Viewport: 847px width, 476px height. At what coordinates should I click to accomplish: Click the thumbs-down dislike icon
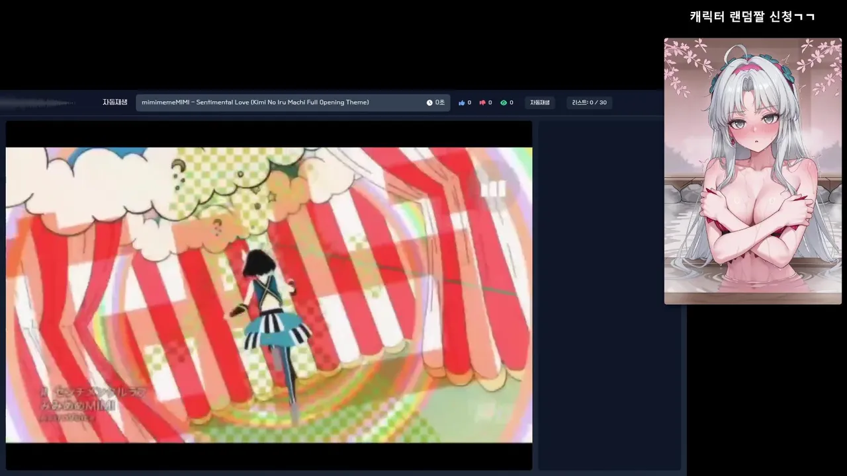tap(482, 102)
